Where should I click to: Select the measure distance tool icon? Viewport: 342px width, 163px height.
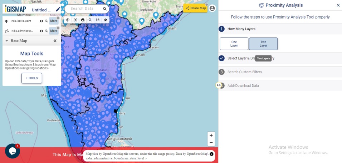click(x=98, y=20)
